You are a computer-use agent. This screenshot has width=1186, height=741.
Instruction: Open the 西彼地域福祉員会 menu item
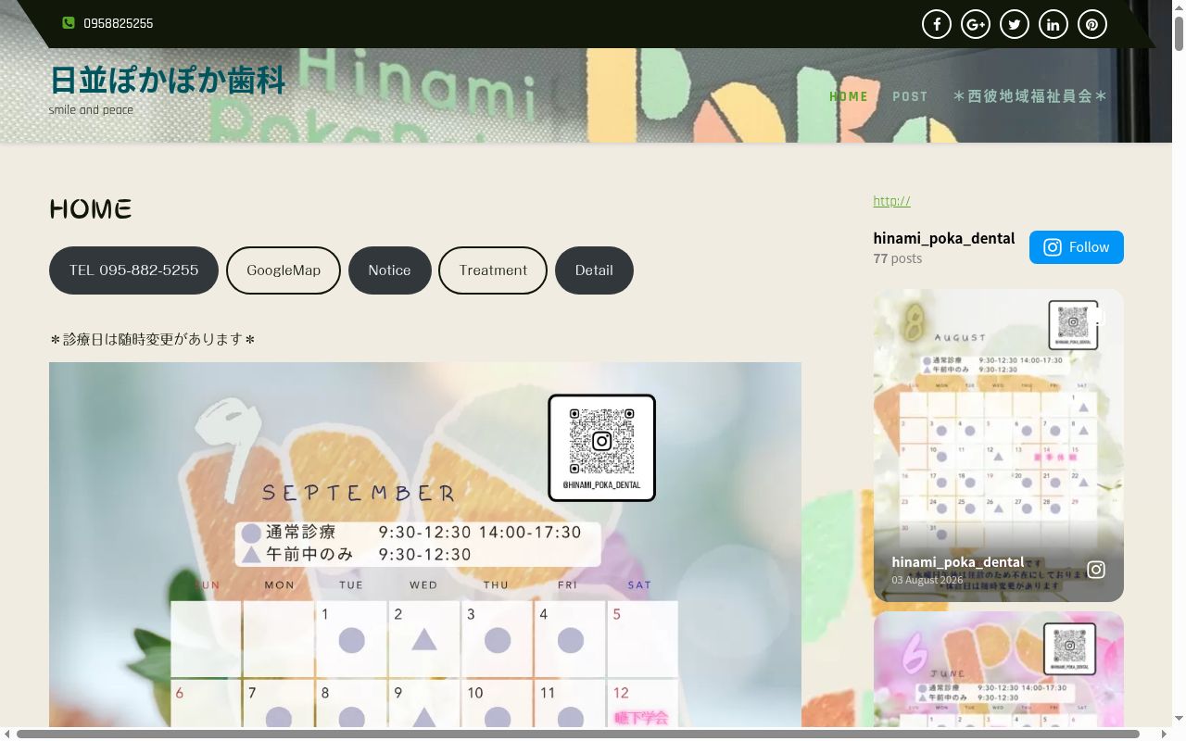click(x=1030, y=96)
